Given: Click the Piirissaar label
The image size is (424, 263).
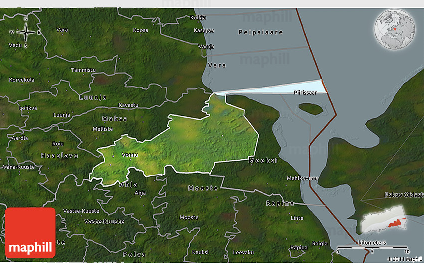Looking at the screenshot, I should coord(306,92).
